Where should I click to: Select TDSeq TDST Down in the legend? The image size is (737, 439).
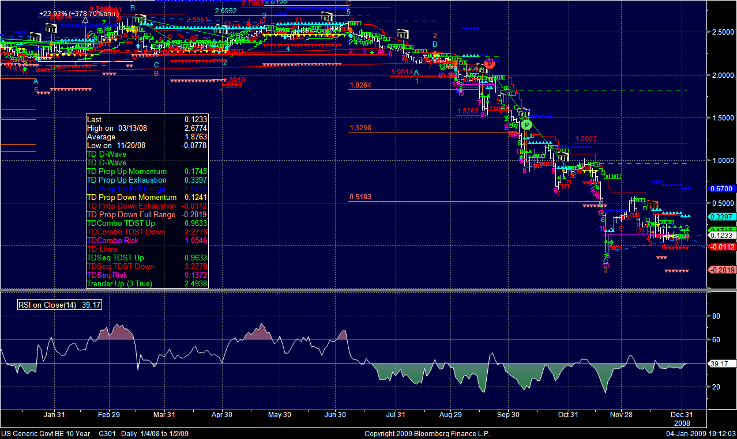pos(146,266)
